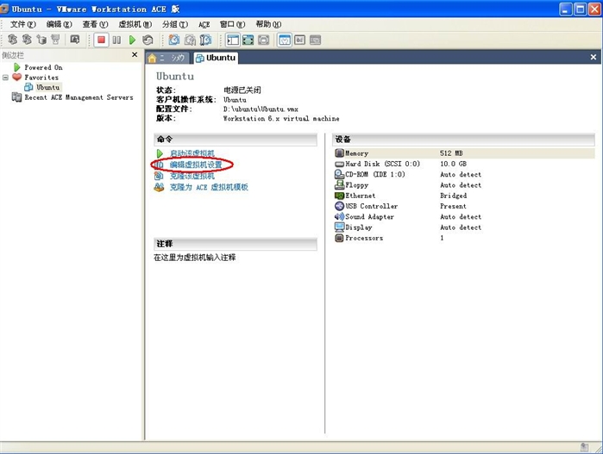The height and width of the screenshot is (454, 603).
Task: Open the Snapshot Manager toolbar icon
Action: tap(205, 40)
